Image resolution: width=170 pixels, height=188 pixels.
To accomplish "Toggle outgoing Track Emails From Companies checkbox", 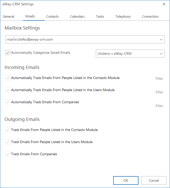I will pyautogui.click(x=8, y=154).
